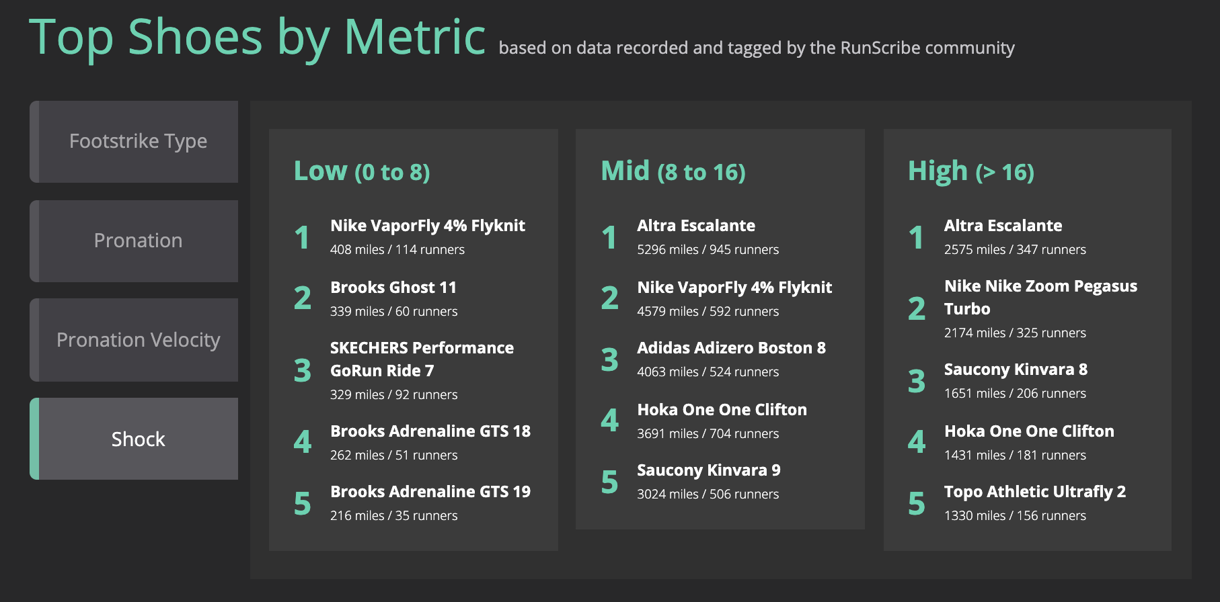
Task: Click the Top Shoes by Metric title
Action: [257, 37]
